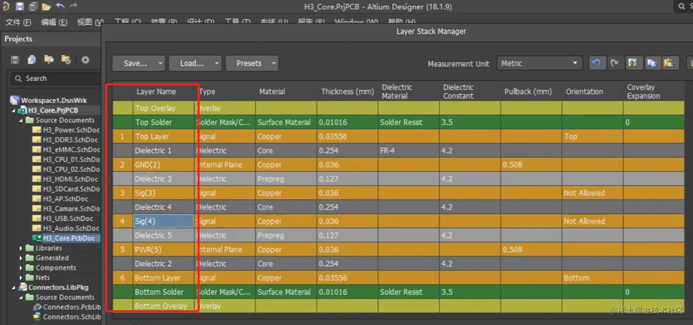Expand the Nets folder

click(21, 277)
